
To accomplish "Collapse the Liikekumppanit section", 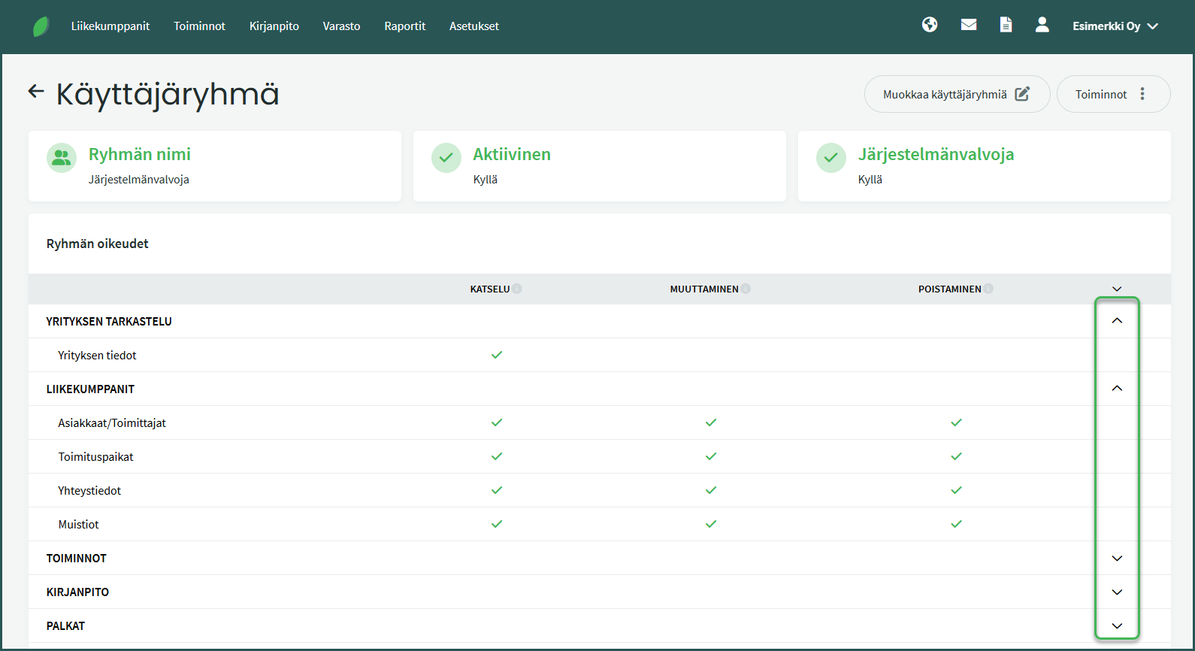I will point(1117,389).
